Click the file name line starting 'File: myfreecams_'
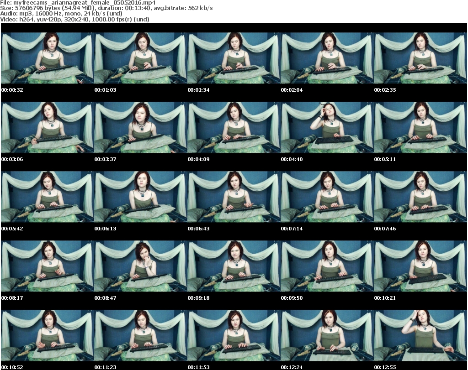The height and width of the screenshot is (370, 468). point(78,3)
